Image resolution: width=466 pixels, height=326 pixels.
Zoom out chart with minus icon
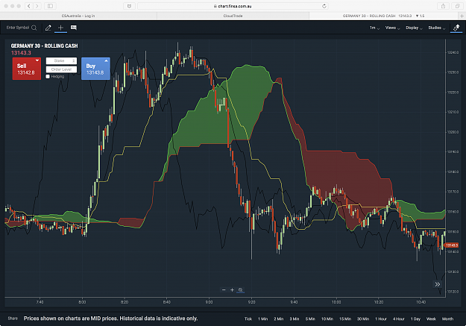pos(224,289)
